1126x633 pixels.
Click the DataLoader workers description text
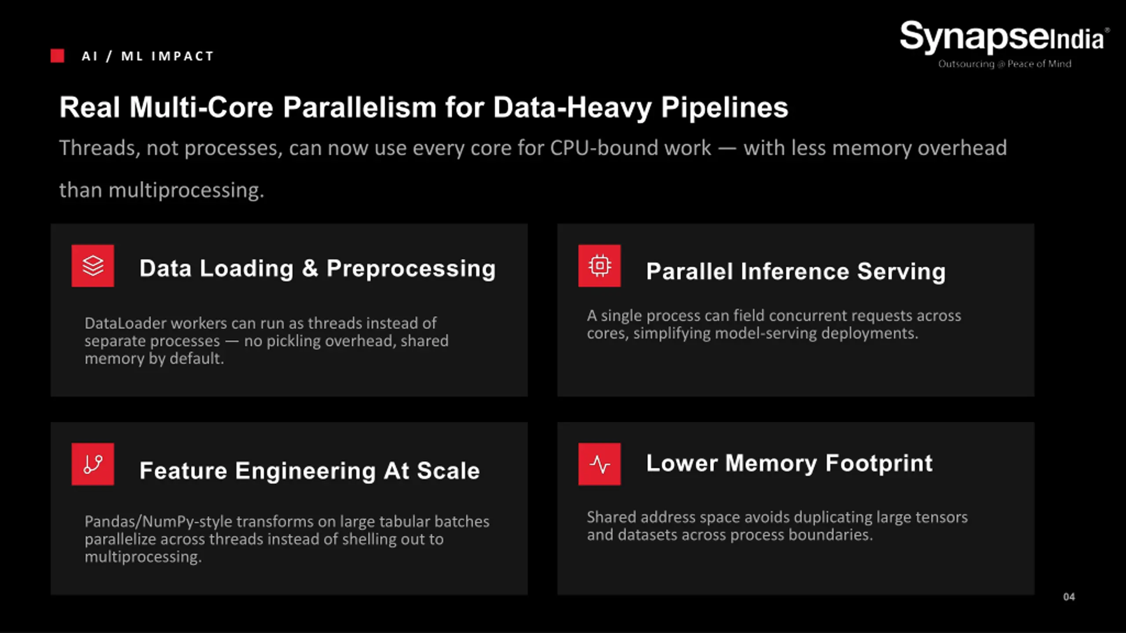coord(267,341)
